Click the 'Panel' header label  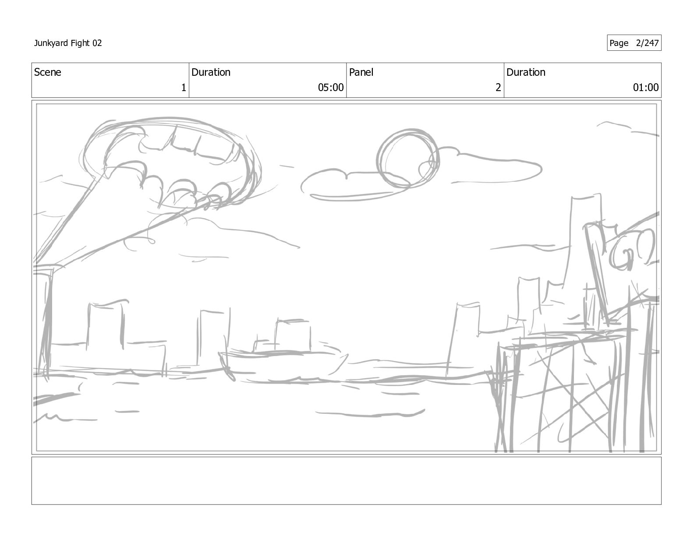click(x=361, y=72)
